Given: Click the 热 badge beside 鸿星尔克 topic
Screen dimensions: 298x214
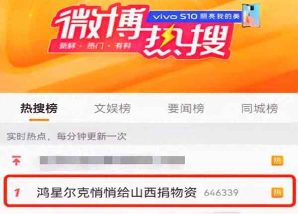Looking at the screenshot, I should click(277, 193).
